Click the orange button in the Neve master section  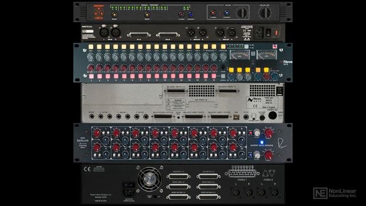click(x=258, y=70)
